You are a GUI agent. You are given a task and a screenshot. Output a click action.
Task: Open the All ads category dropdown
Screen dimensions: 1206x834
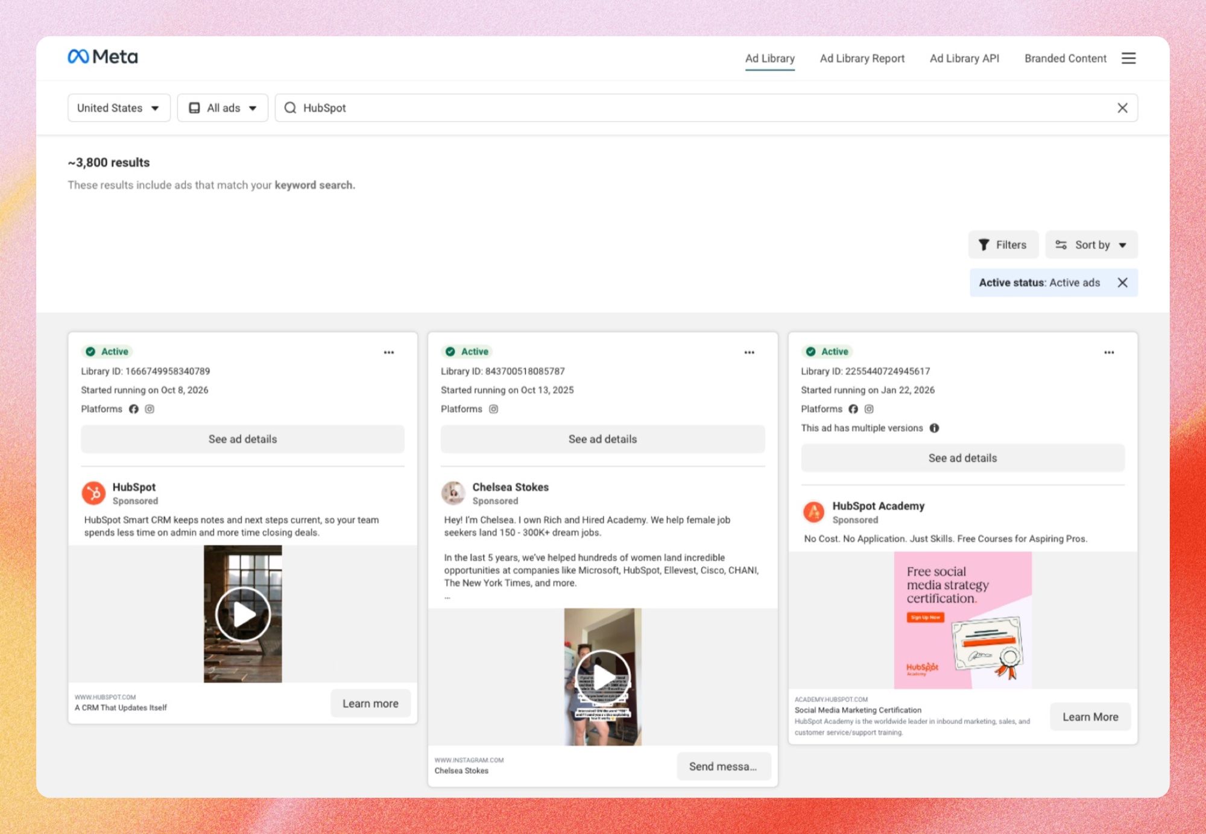coord(223,108)
